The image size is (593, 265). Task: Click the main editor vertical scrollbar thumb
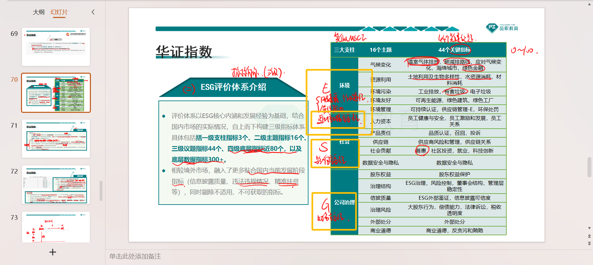click(589, 167)
